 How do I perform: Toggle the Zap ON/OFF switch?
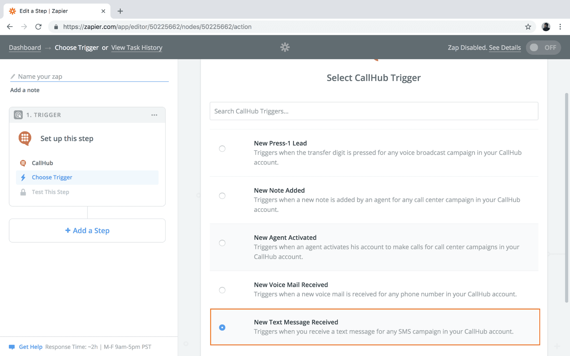(543, 48)
